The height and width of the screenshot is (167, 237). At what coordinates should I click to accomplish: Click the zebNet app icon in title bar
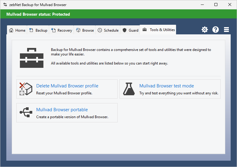pyautogui.click(x=5, y=5)
